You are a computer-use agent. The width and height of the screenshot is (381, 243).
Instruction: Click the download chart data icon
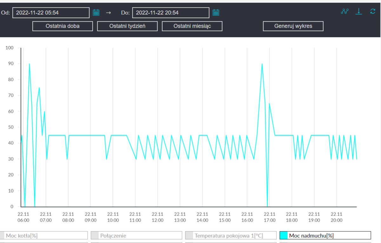(359, 11)
